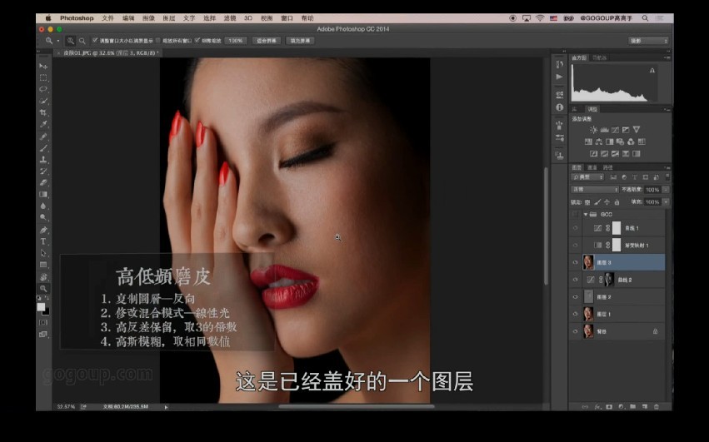Image resolution: width=709 pixels, height=442 pixels.
Task: Select the Move tool in the toolbox
Action: 43,66
